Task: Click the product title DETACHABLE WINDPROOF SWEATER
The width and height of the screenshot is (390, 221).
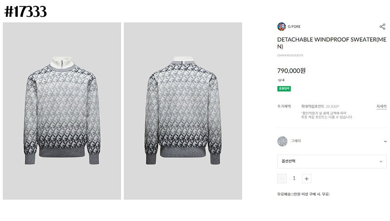Action: pyautogui.click(x=331, y=43)
